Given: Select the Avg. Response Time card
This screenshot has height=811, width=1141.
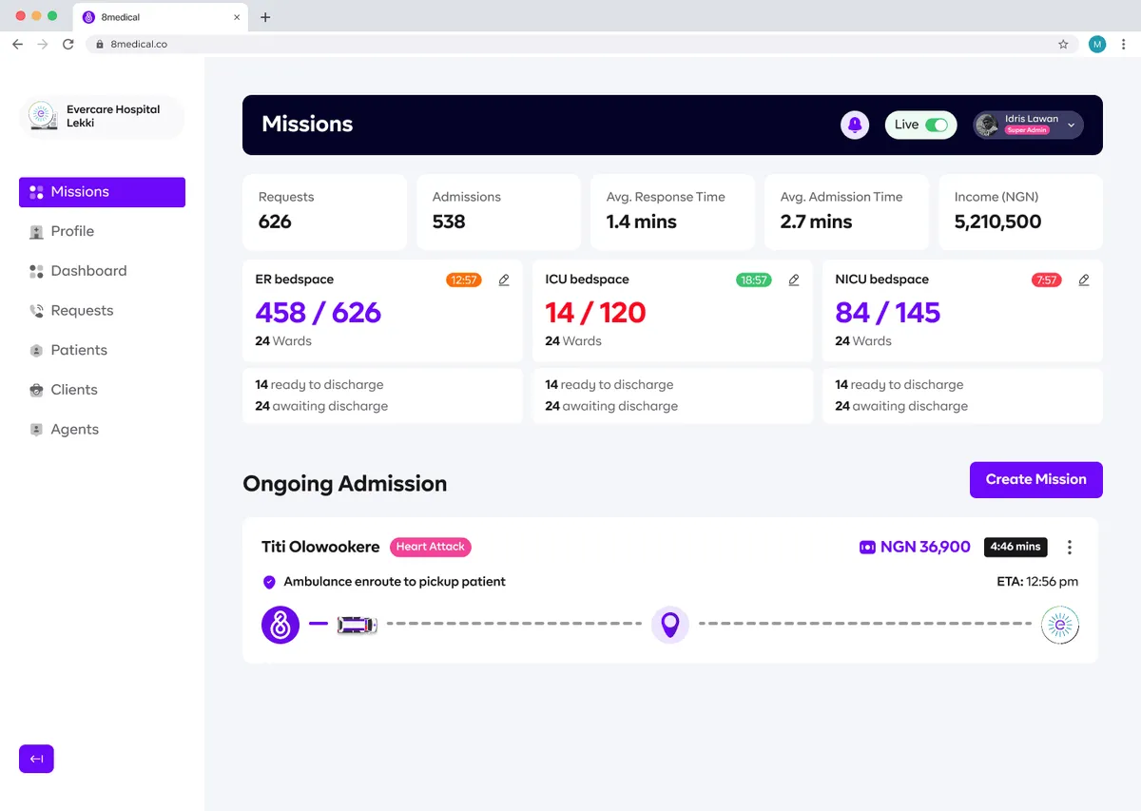Looking at the screenshot, I should pos(672,211).
